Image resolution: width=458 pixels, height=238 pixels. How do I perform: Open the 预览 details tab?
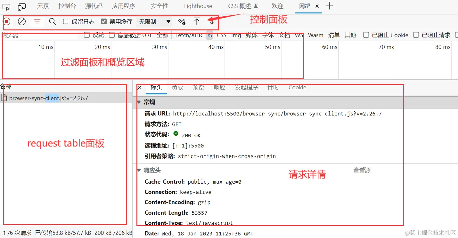(x=199, y=87)
